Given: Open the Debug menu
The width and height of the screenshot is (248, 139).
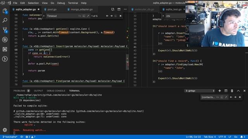Looking at the screenshot, I should click(61, 3).
